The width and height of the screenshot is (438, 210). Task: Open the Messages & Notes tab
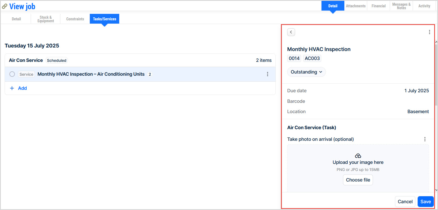point(402,6)
